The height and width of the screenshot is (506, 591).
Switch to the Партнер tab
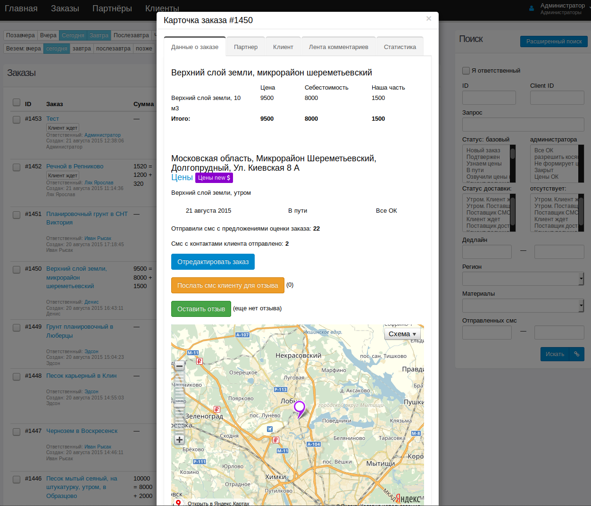pos(246,47)
